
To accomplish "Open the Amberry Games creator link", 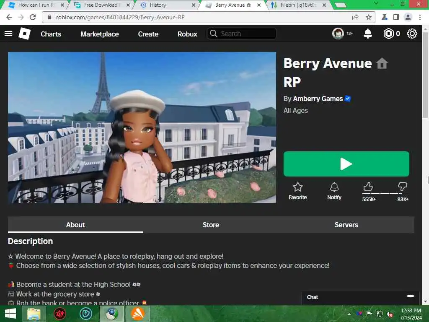I will [x=318, y=99].
